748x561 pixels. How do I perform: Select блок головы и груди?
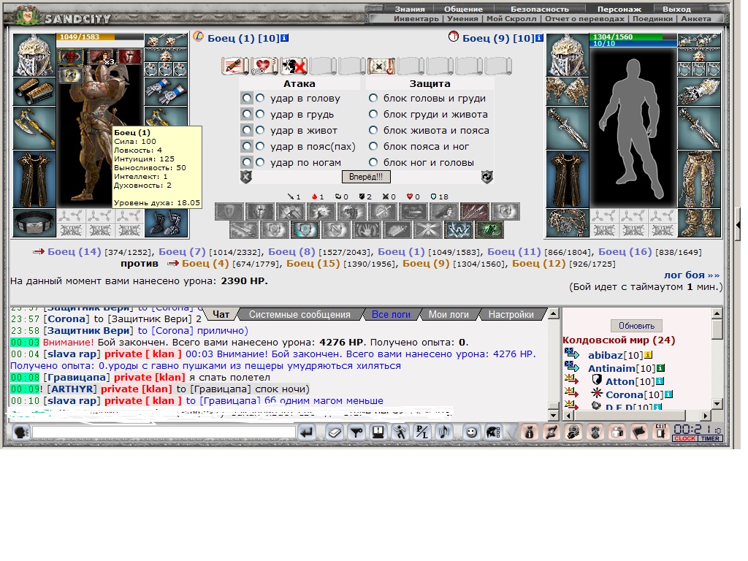[373, 98]
